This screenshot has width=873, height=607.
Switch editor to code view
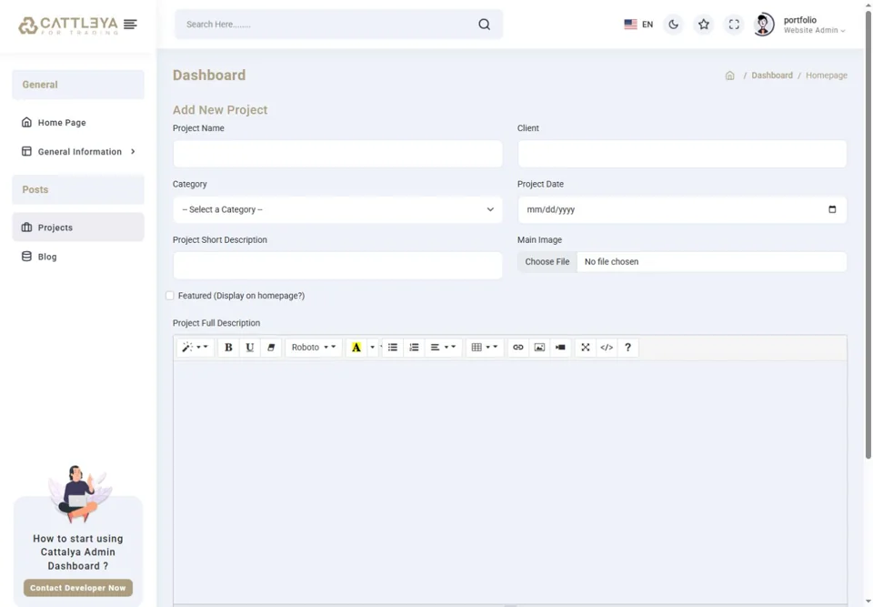607,348
